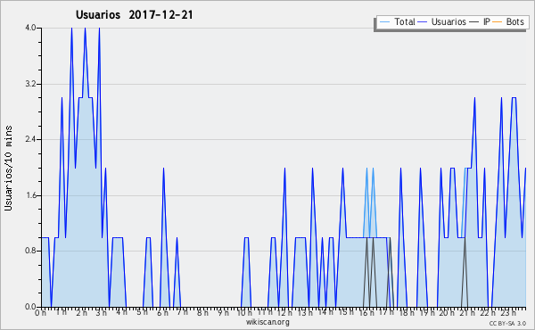Screen dimensions: 535x330
Task: Click the '3 h' x-axis label
Action: tap(102, 312)
